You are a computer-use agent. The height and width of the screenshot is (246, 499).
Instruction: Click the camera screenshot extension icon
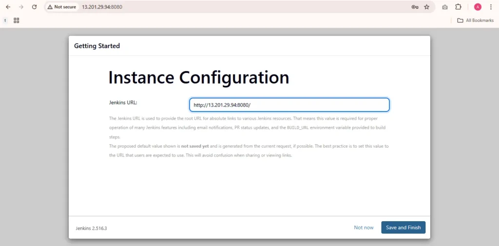pos(445,7)
